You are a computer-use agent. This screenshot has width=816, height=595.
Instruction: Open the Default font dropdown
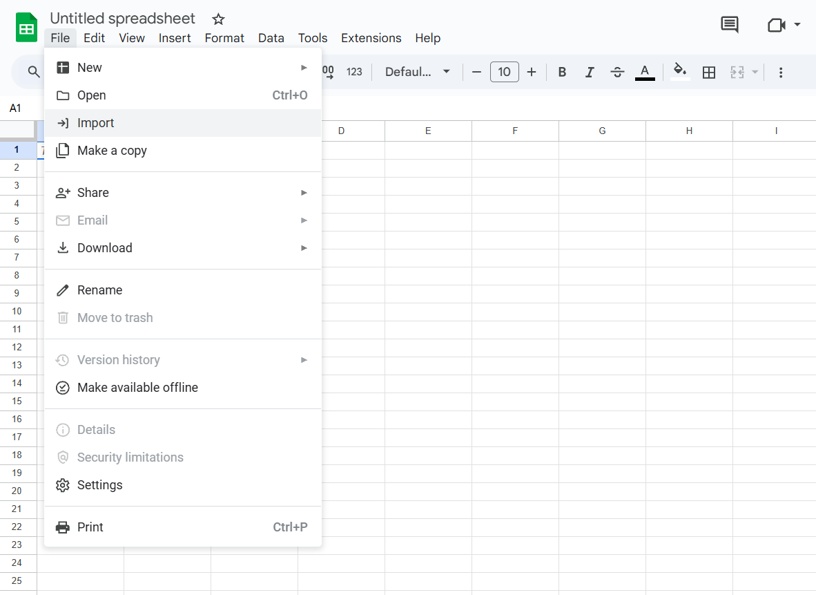(417, 72)
